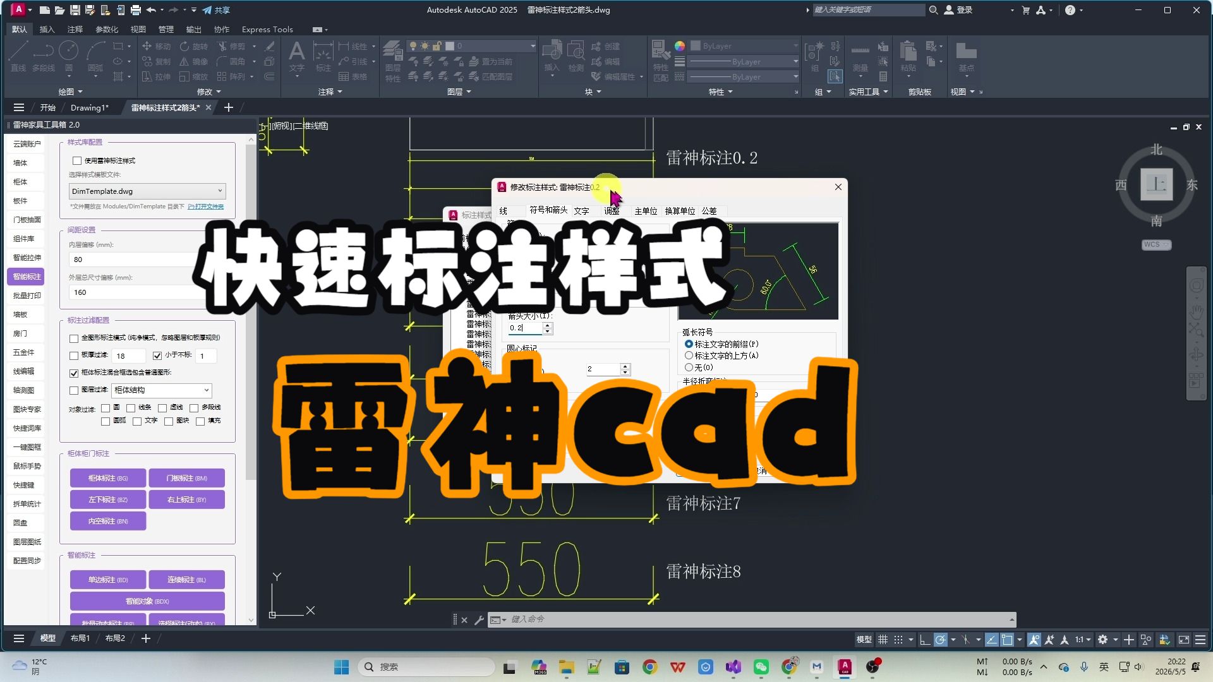Viewport: 1213px width, 682px height.
Task: Click the Match Properties (特性匹配) icon
Action: coord(661,61)
